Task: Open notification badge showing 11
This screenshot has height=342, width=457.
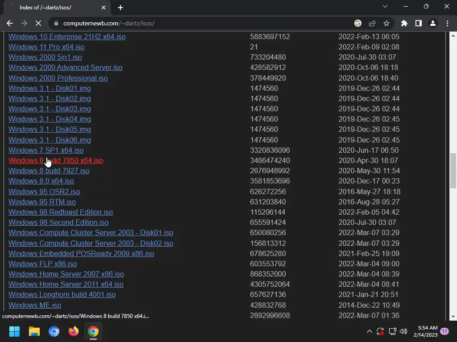Action: click(x=445, y=331)
